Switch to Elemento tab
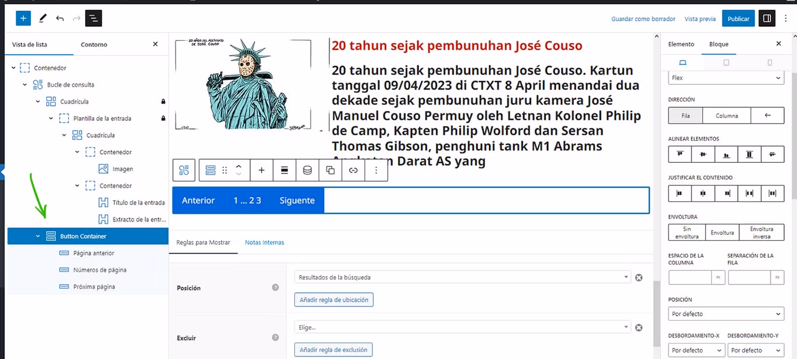The image size is (797, 359). click(681, 44)
